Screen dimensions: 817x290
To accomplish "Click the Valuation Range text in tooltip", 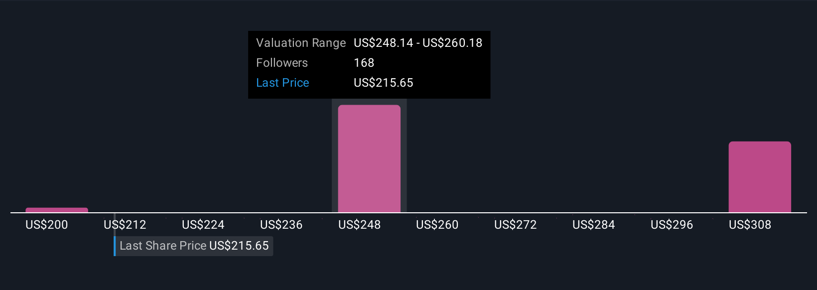I will pos(301,43).
